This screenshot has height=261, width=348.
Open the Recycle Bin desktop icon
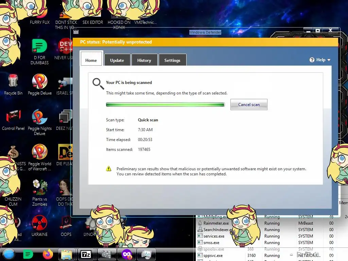(13, 84)
